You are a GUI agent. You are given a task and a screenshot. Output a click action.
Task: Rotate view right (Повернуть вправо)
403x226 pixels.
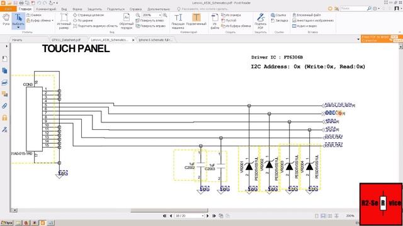150,26
